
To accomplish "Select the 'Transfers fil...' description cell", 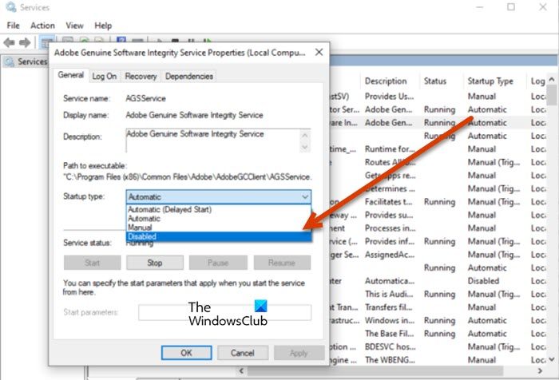I will (x=389, y=307).
